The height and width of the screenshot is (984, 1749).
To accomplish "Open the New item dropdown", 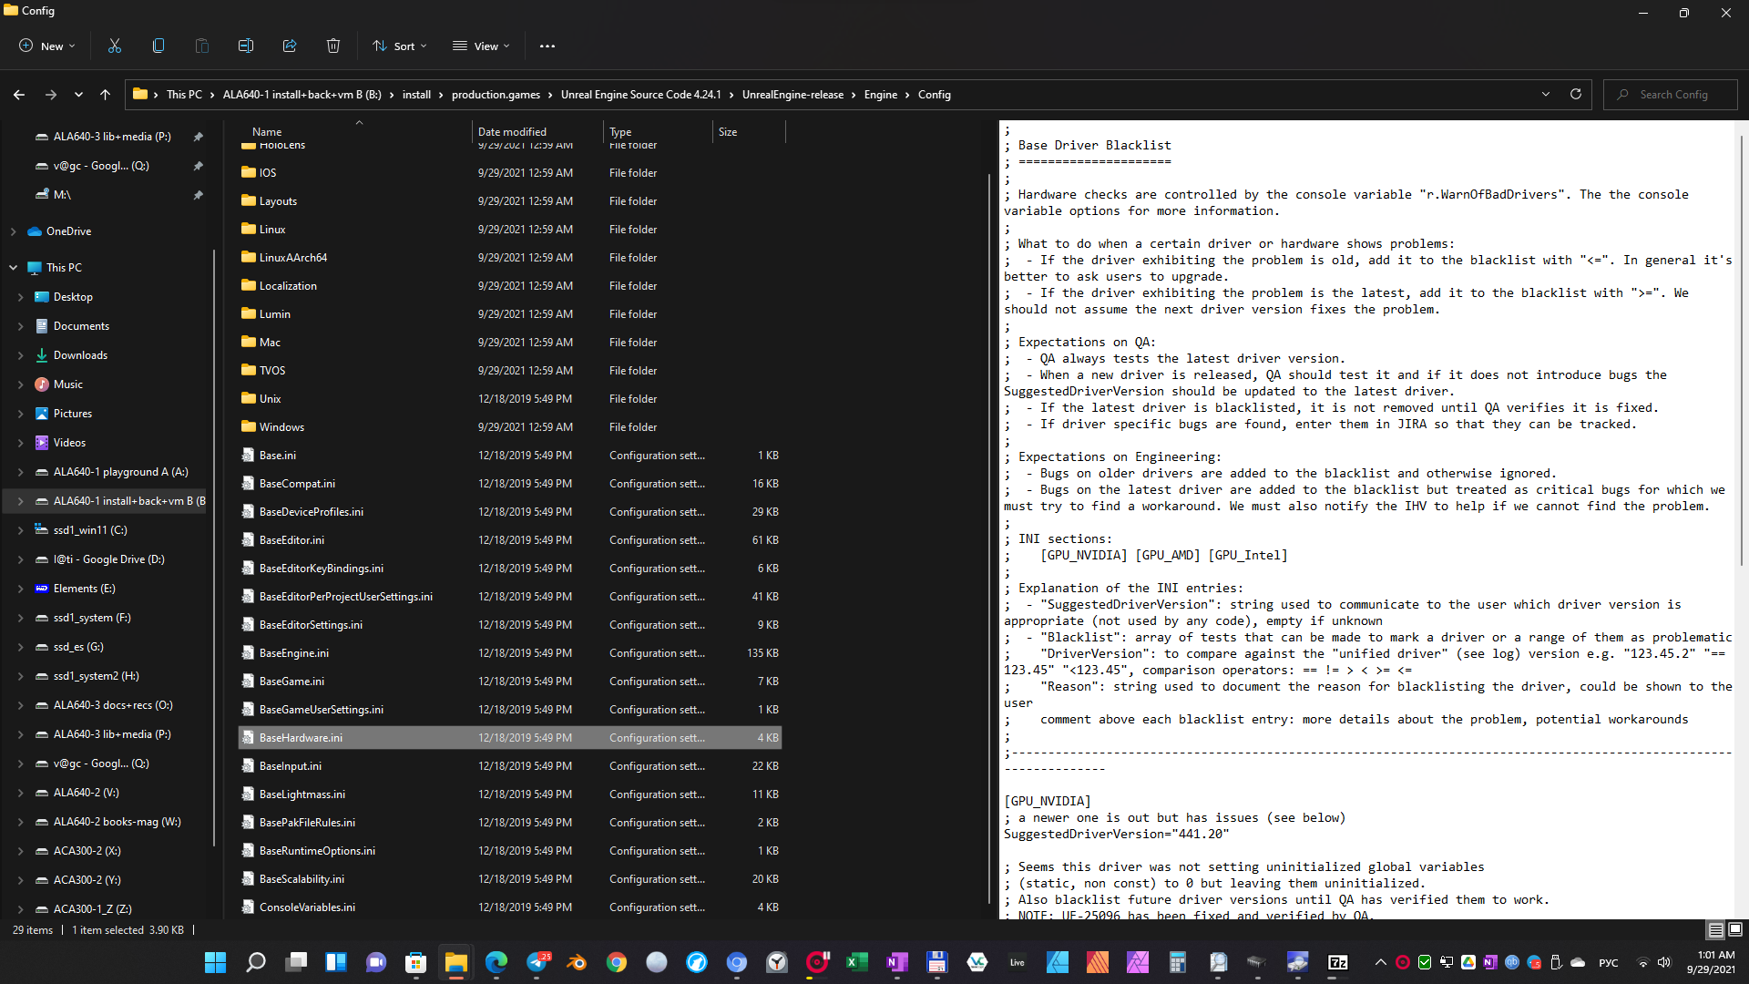I will (x=47, y=46).
